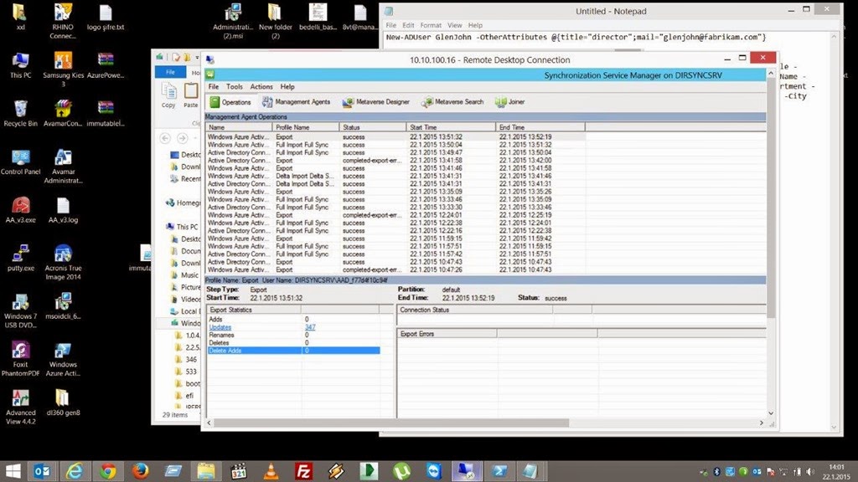Open uTorrent from the taskbar
The width and height of the screenshot is (858, 482).
click(401, 471)
